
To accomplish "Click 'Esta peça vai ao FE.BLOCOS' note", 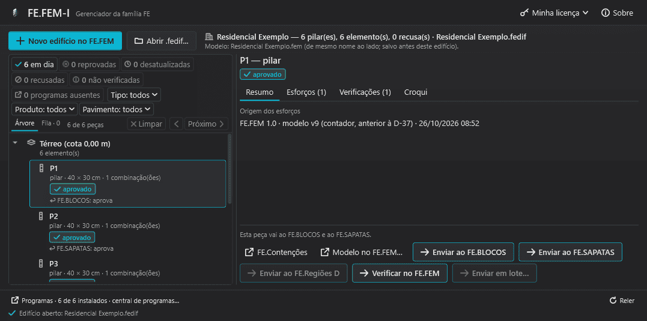I will coord(306,235).
